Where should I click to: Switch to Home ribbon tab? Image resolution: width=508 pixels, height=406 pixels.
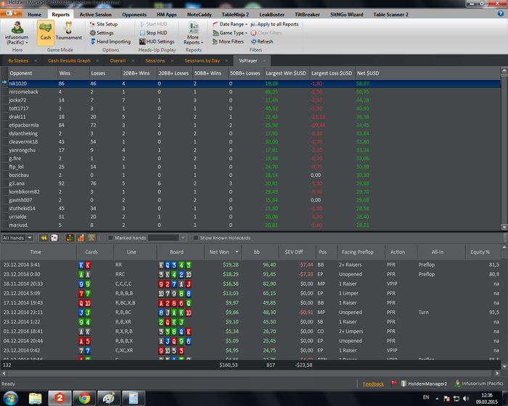coord(34,14)
